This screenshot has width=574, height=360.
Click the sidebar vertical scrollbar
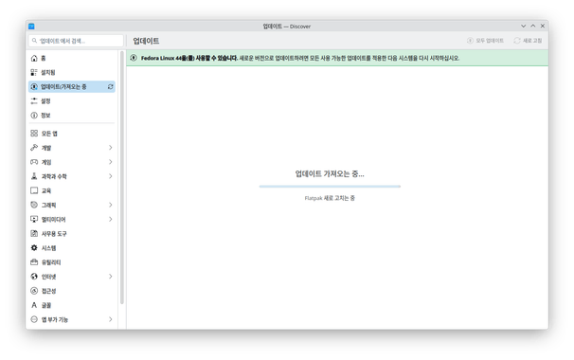pos(122,177)
